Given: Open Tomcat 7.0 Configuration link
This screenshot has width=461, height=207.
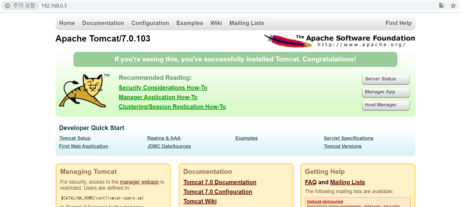Looking at the screenshot, I should 218,192.
